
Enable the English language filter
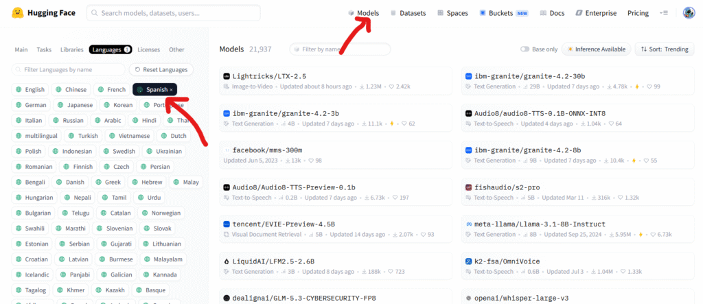click(x=30, y=90)
